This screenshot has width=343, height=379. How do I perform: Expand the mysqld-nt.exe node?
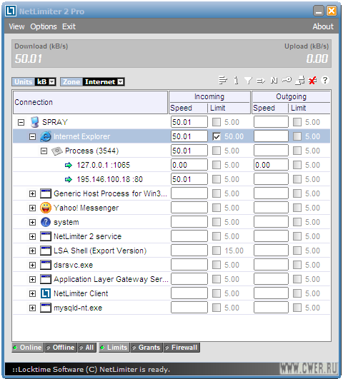(32, 308)
